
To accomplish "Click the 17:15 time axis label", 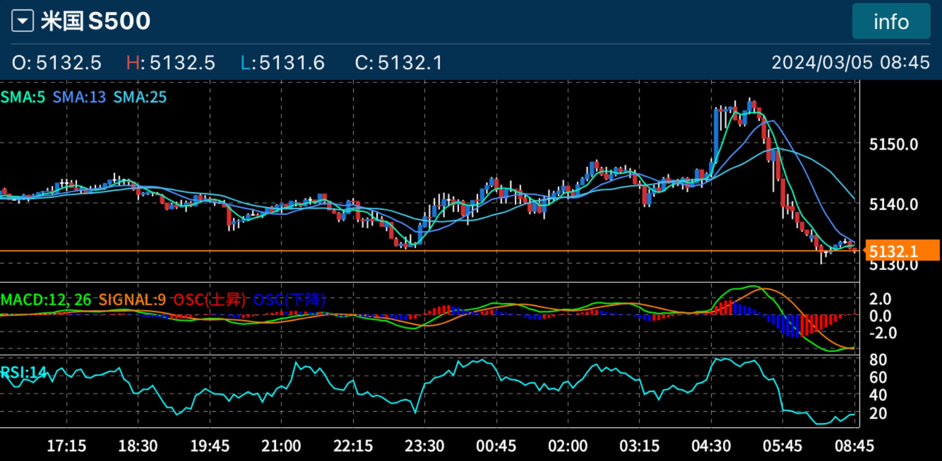I will point(66,445).
